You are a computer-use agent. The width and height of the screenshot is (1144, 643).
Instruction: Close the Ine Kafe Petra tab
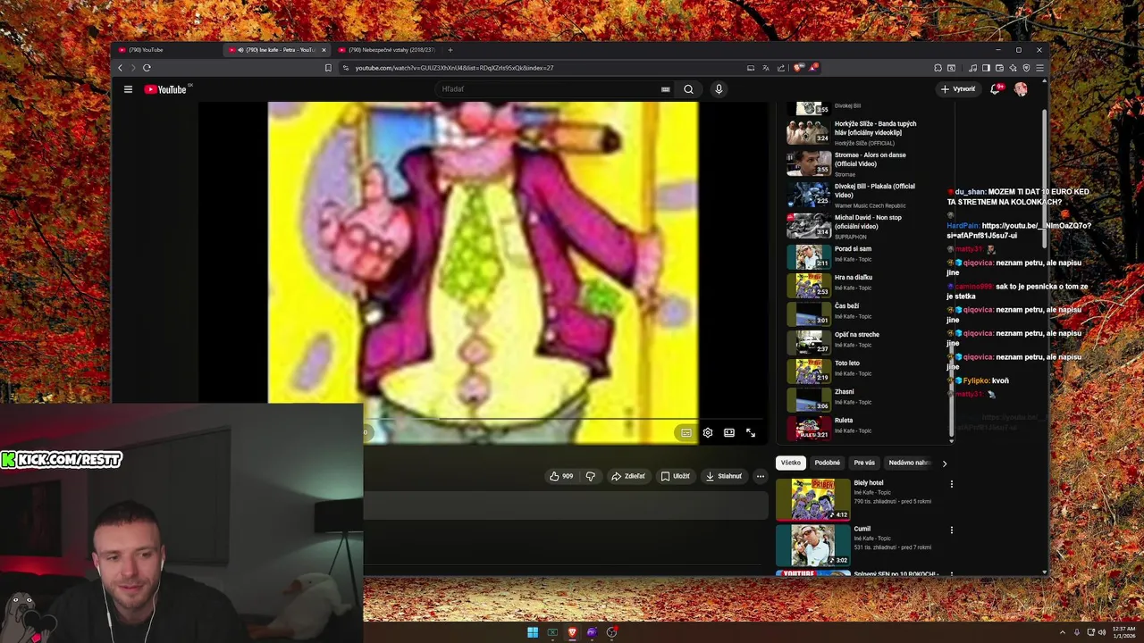[x=324, y=50]
